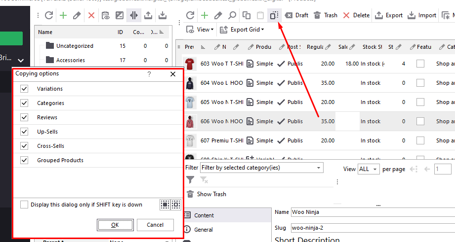Image resolution: width=455 pixels, height=242 pixels.
Task: Open product search with magnifier icon
Action: tap(232, 15)
